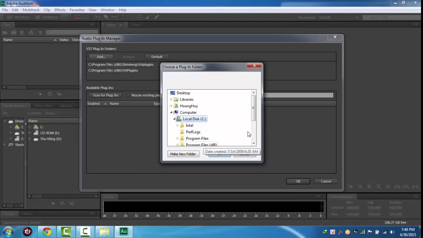This screenshot has height=238, width=423.
Task: Select the Steinberg\Vstplugins folder path
Action: 121,64
